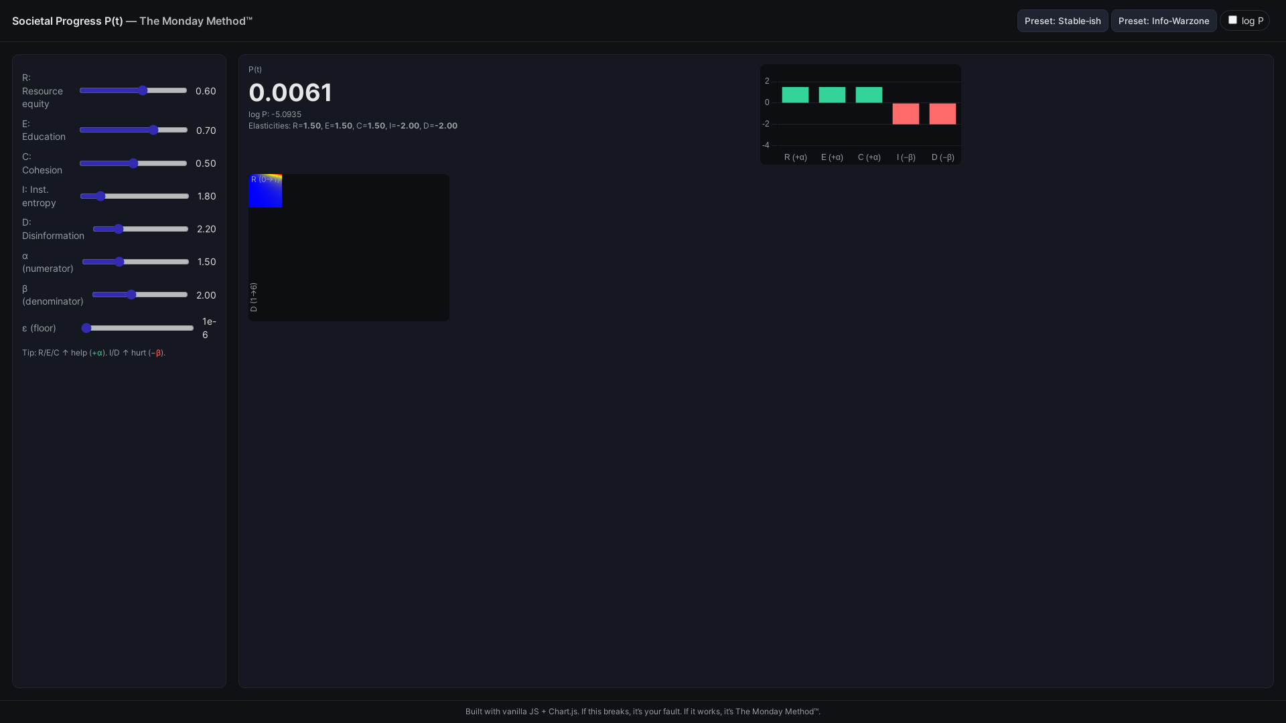Screen dimensions: 1286x723
Task: Click the Tip text under sliders
Action: (x=94, y=353)
